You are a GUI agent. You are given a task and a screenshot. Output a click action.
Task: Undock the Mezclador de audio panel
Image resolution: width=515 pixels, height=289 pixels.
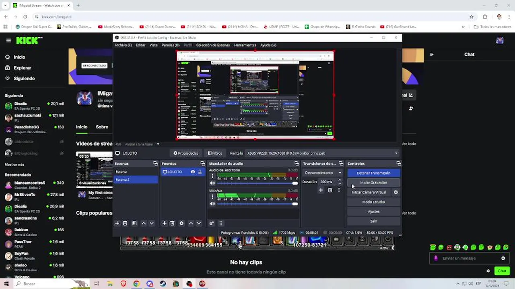click(x=297, y=164)
